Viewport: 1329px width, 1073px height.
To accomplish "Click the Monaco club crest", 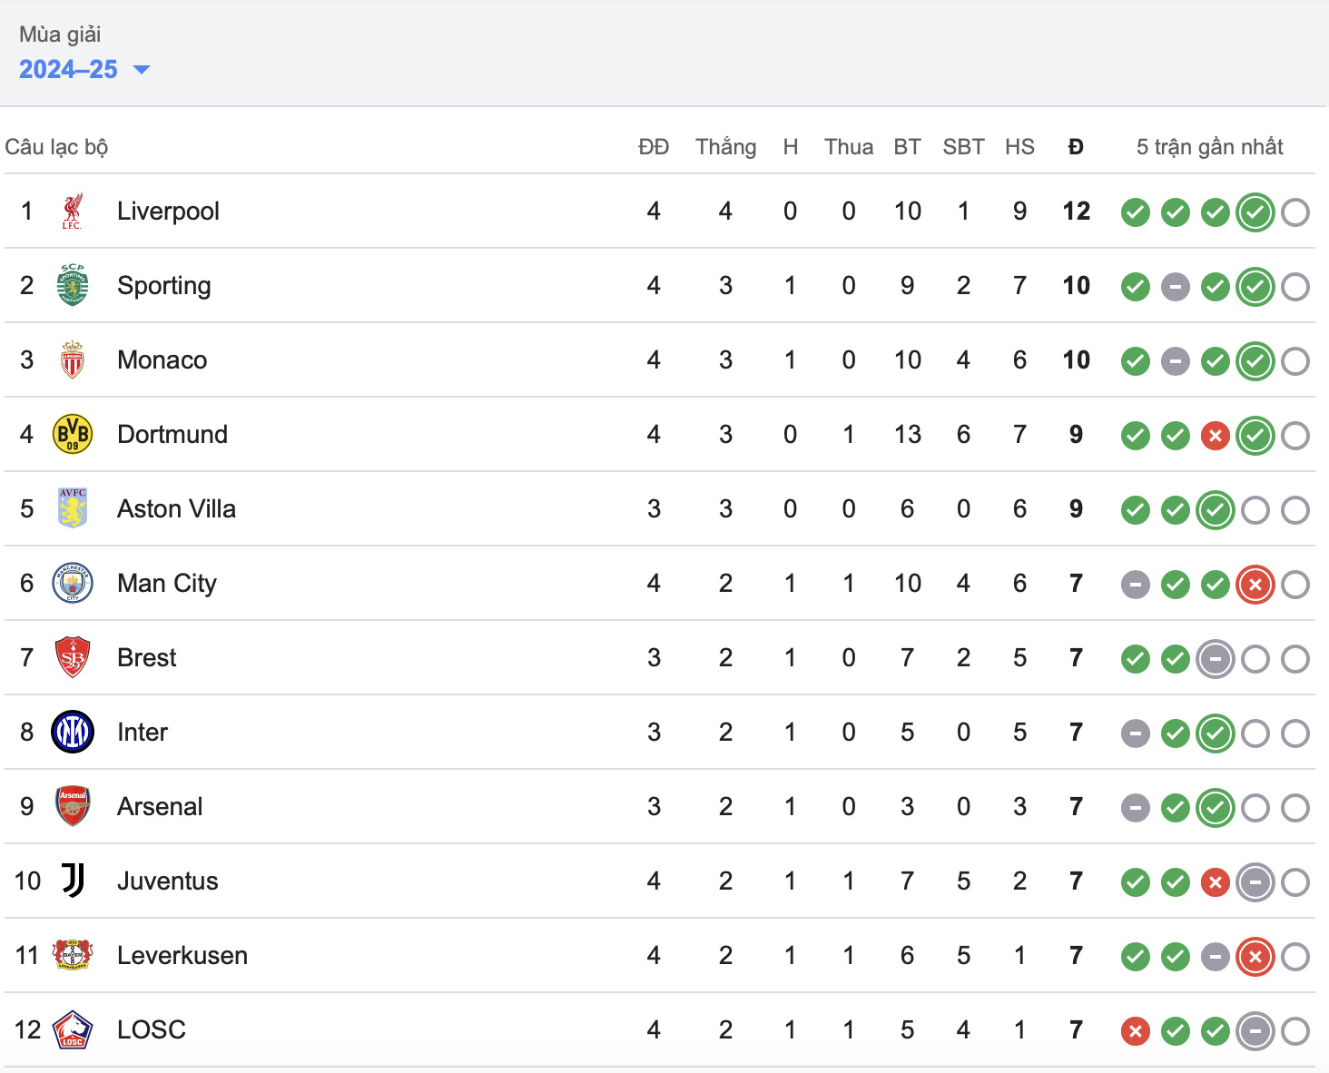I will tap(73, 360).
